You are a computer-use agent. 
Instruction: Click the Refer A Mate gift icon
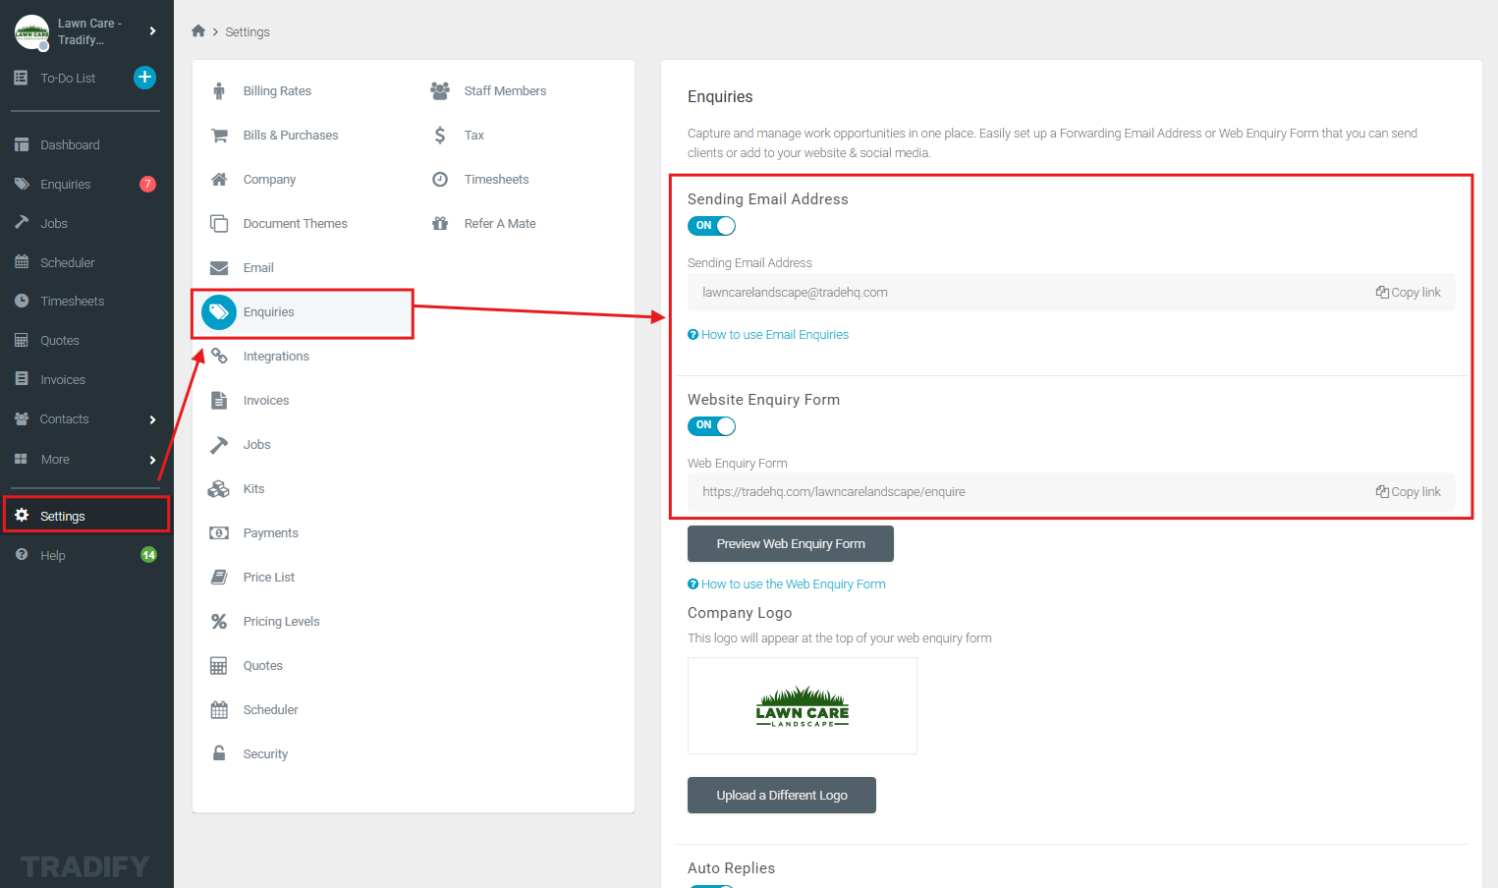(x=440, y=223)
